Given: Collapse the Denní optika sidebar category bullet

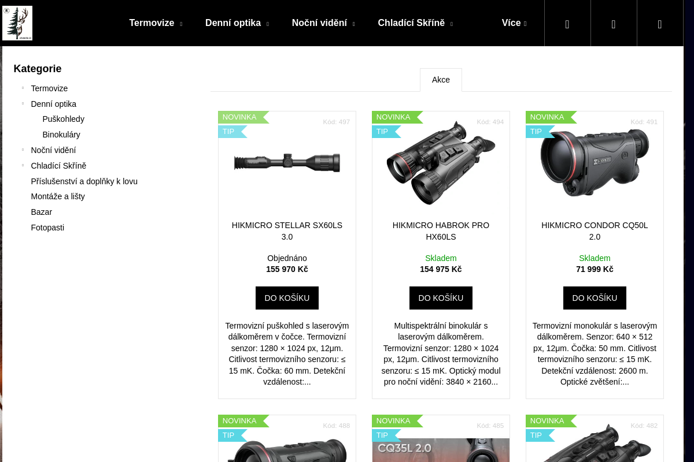Looking at the screenshot, I should point(23,103).
